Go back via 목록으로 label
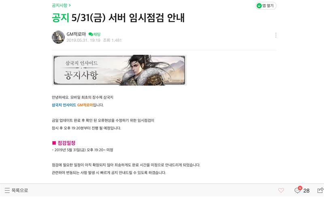Screen dimensions: 324x197 pyautogui.click(x=19, y=190)
